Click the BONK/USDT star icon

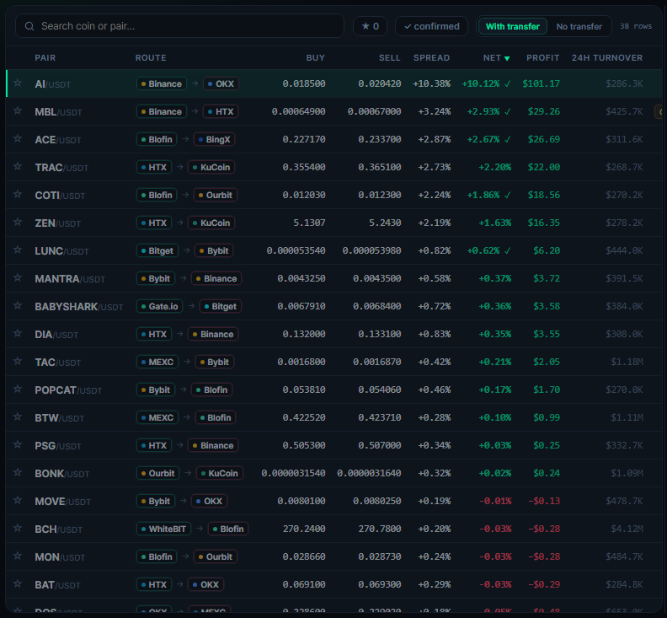tap(18, 473)
